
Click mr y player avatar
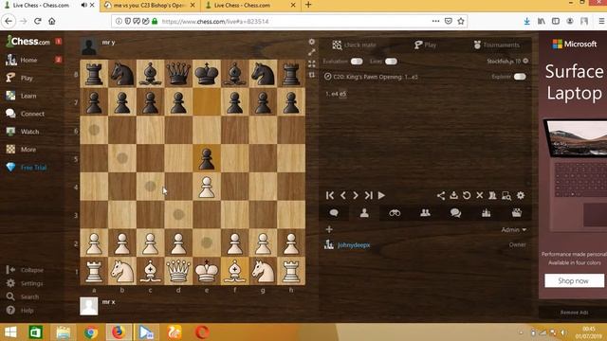pos(89,46)
